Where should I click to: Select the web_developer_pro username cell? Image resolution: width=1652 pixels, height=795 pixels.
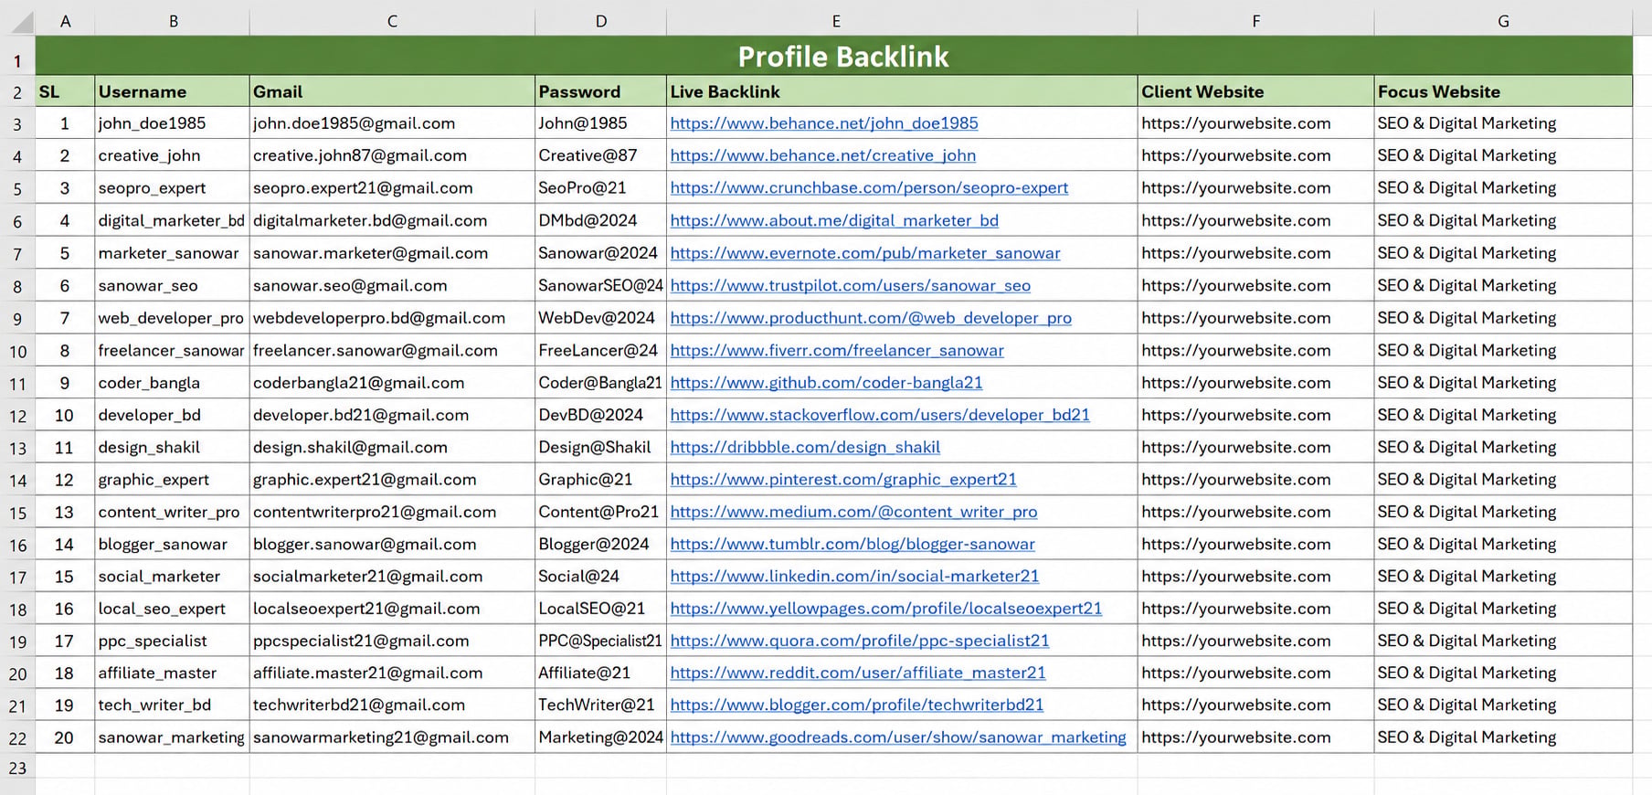(x=173, y=318)
